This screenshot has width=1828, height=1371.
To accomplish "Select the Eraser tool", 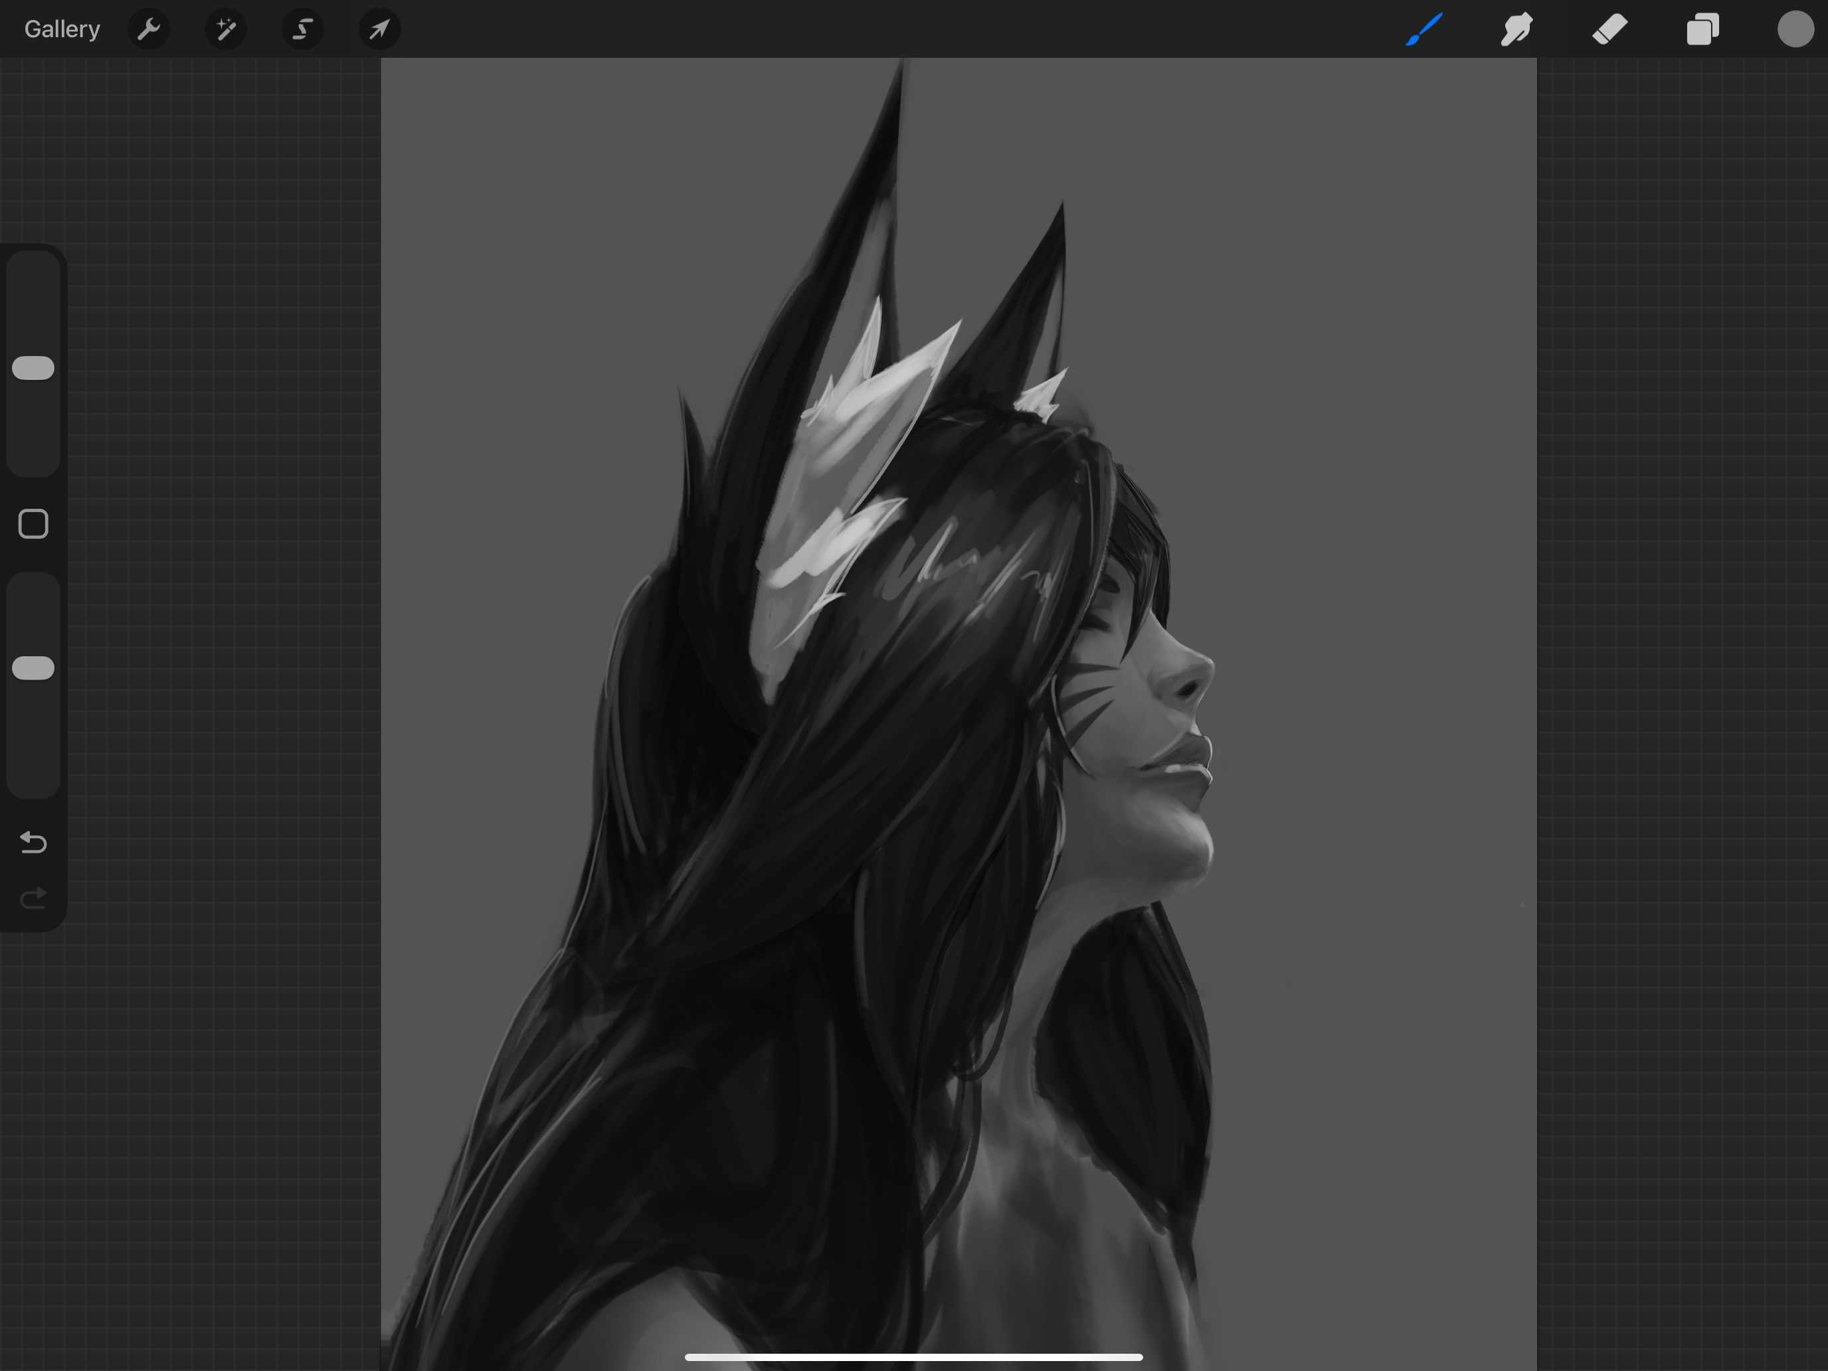I will point(1610,30).
